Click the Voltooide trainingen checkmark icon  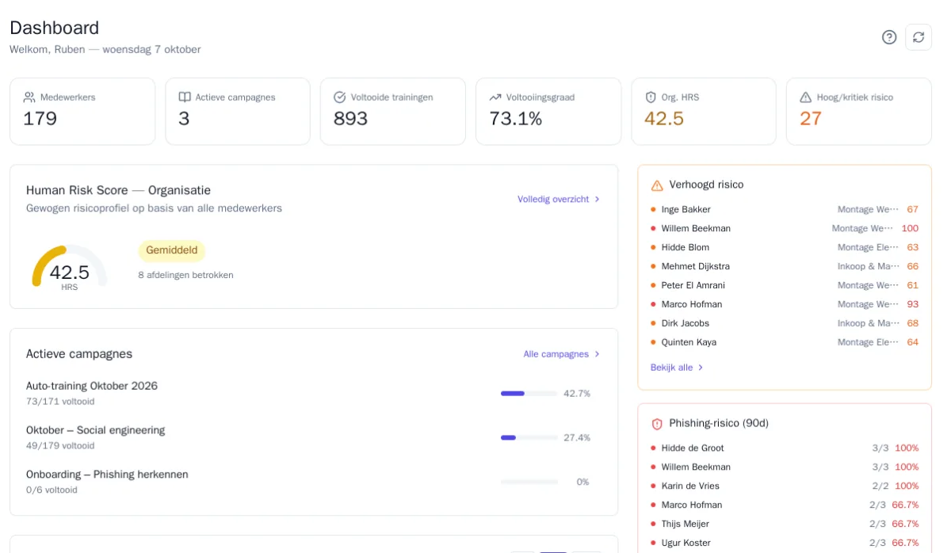pyautogui.click(x=340, y=97)
